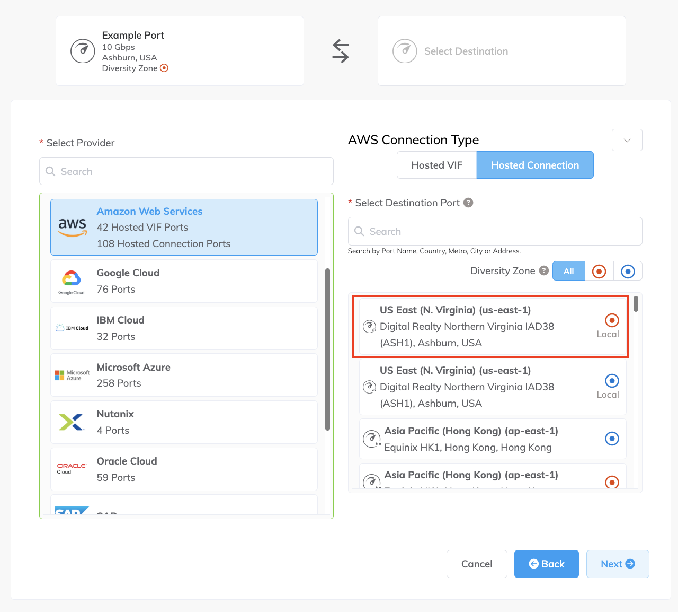
Task: Expand the dropdown chevron beside AWS Connection Type
Action: (627, 140)
